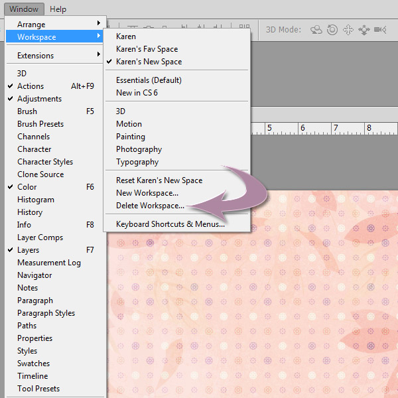The height and width of the screenshot is (398, 398).
Task: Show the Paragraph Styles panel
Action: pyautogui.click(x=54, y=313)
